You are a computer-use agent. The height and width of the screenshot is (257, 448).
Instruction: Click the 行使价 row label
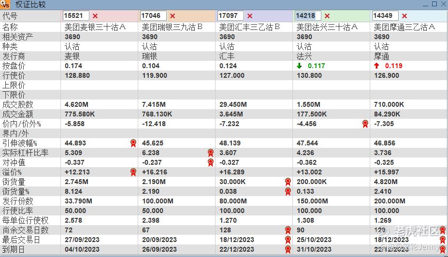[x=14, y=76]
